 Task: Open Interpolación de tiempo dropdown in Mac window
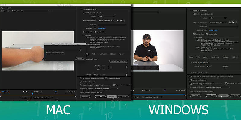[x=106, y=88]
